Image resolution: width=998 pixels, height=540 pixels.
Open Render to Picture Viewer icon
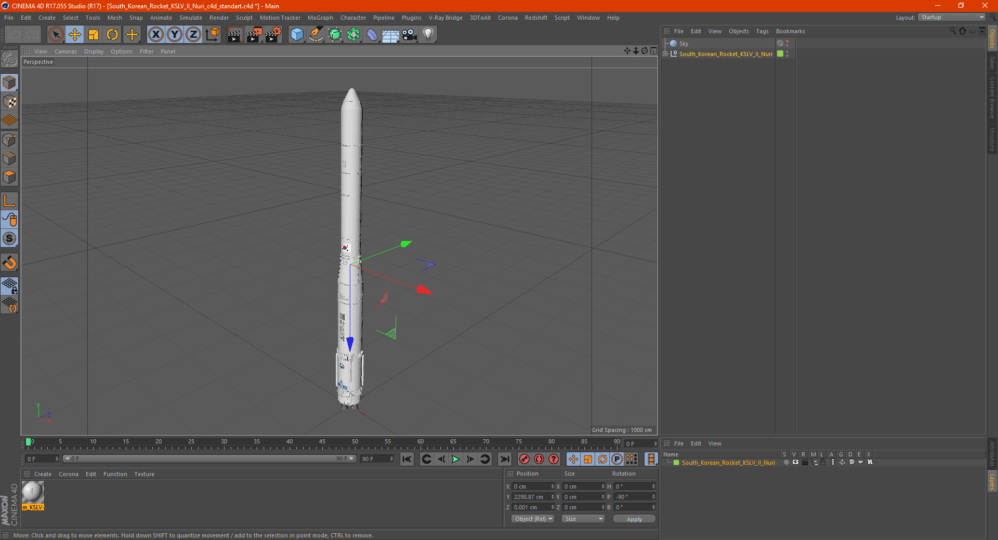254,35
